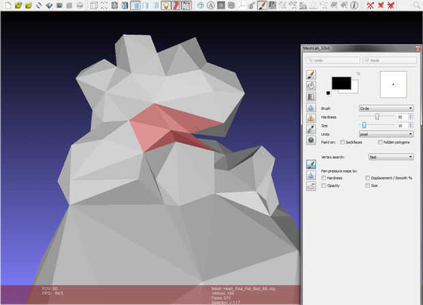The image size is (423, 305).
Task: Select the clone stamp tool in paint panel
Action: point(311,118)
